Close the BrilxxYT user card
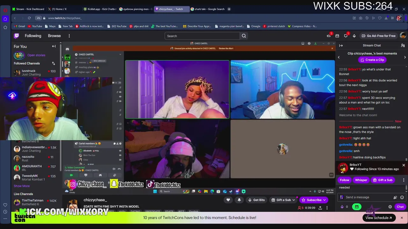This screenshot has height=229, width=408. click(404, 165)
